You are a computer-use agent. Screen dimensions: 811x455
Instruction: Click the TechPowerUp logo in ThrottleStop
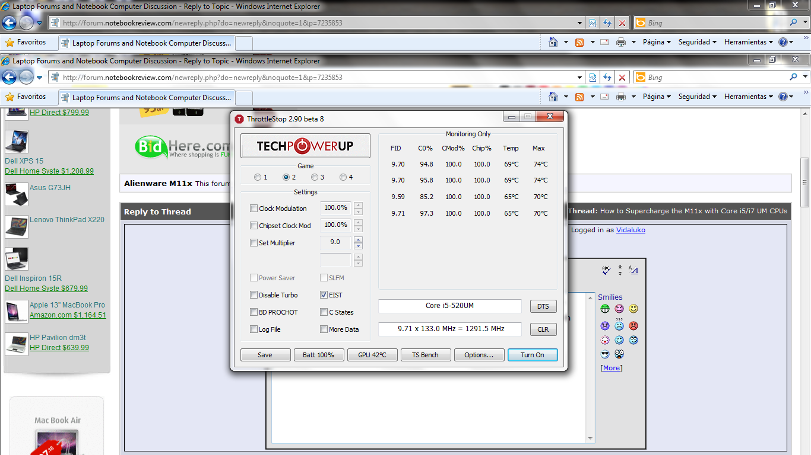tap(305, 146)
